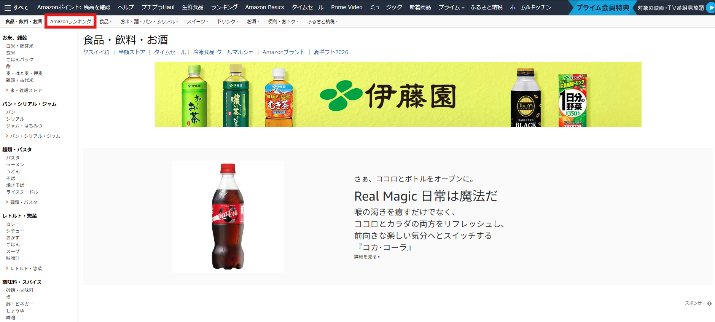
Task: Open 麦・はと麦・押麦 category
Action: coord(24,73)
